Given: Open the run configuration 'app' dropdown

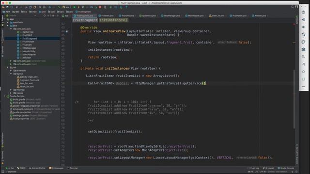Looking at the screenshot, I should pos(67,7).
